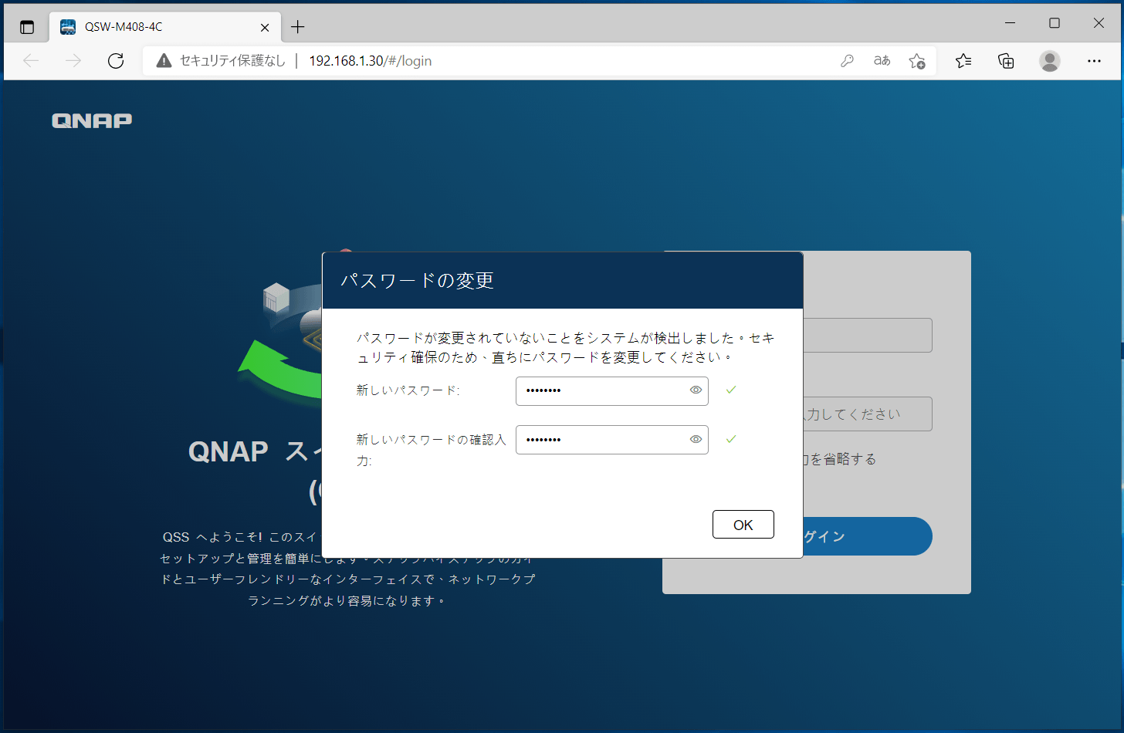Click the '新しいパスワードの確認入力:' label

(431, 450)
